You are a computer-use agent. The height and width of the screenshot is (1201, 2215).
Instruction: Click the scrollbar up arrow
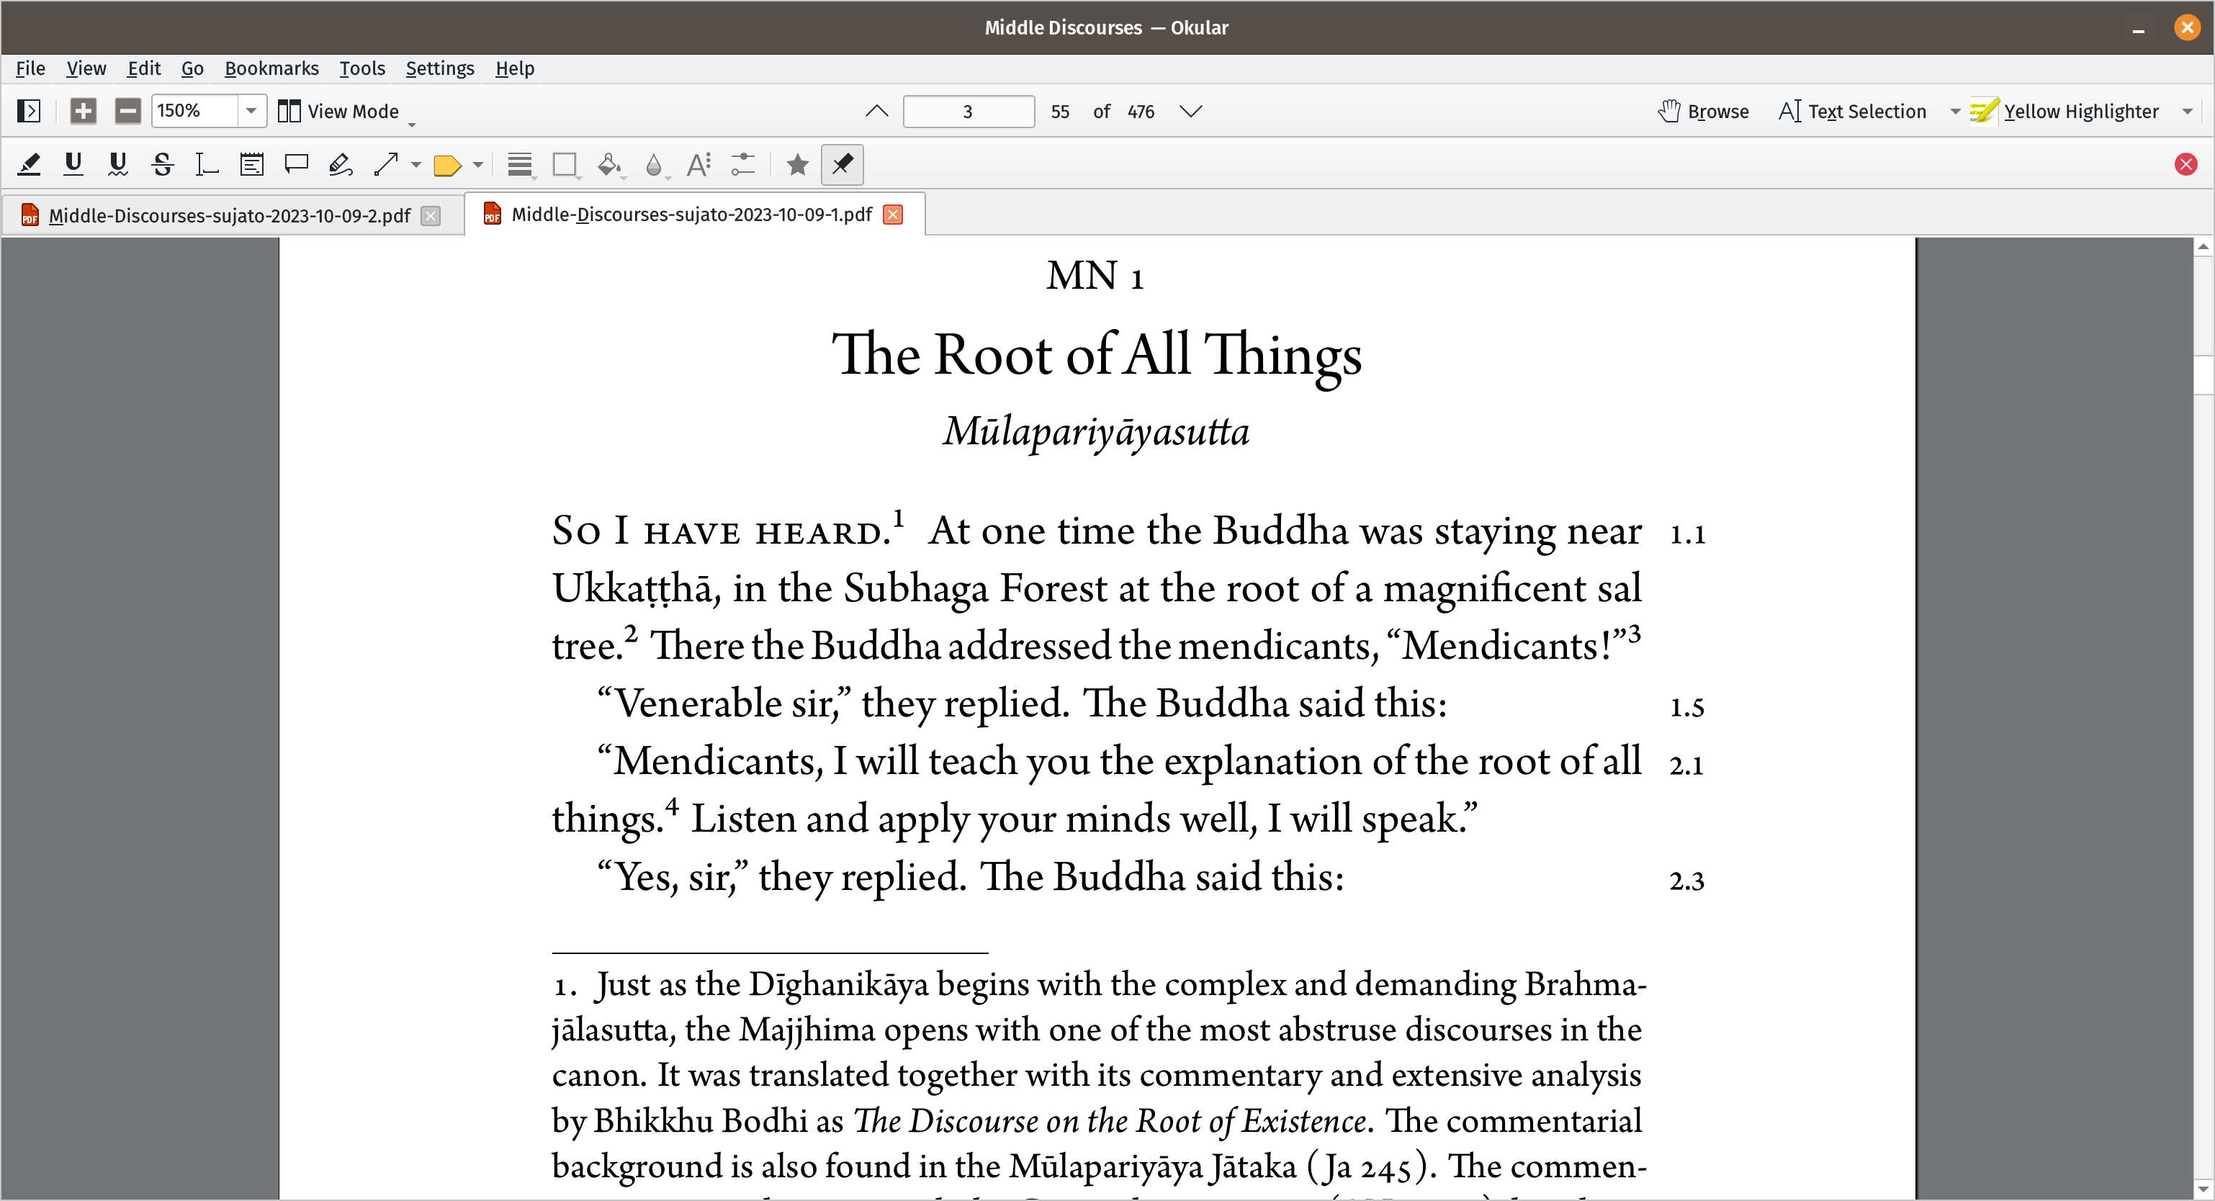click(x=2203, y=247)
